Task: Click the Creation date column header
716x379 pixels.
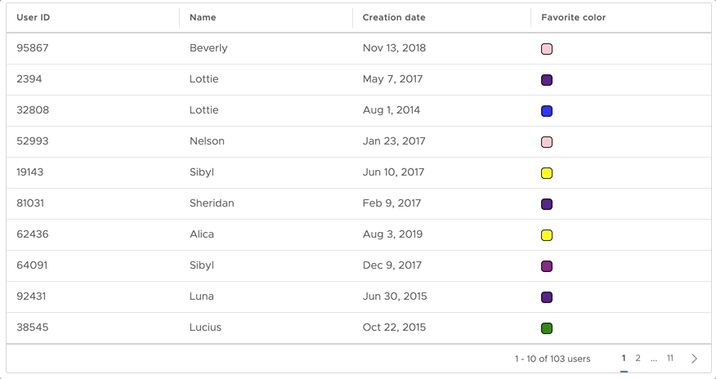Action: point(394,17)
